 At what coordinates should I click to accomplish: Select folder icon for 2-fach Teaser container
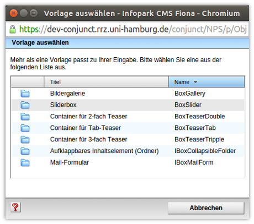click(25, 117)
